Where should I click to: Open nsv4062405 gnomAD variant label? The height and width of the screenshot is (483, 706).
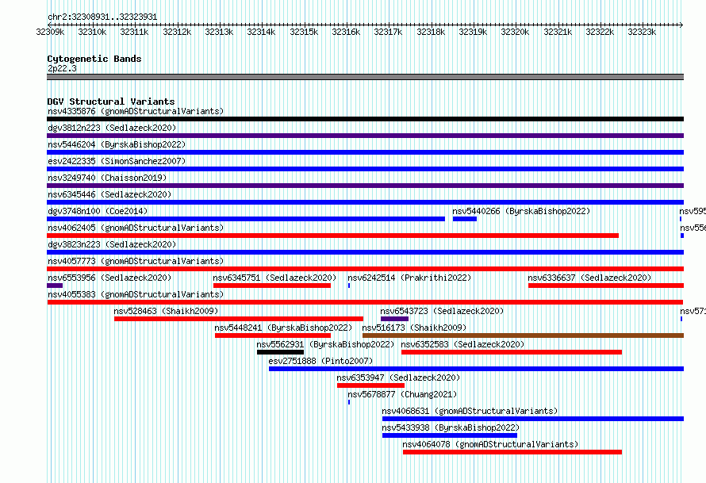tap(136, 228)
